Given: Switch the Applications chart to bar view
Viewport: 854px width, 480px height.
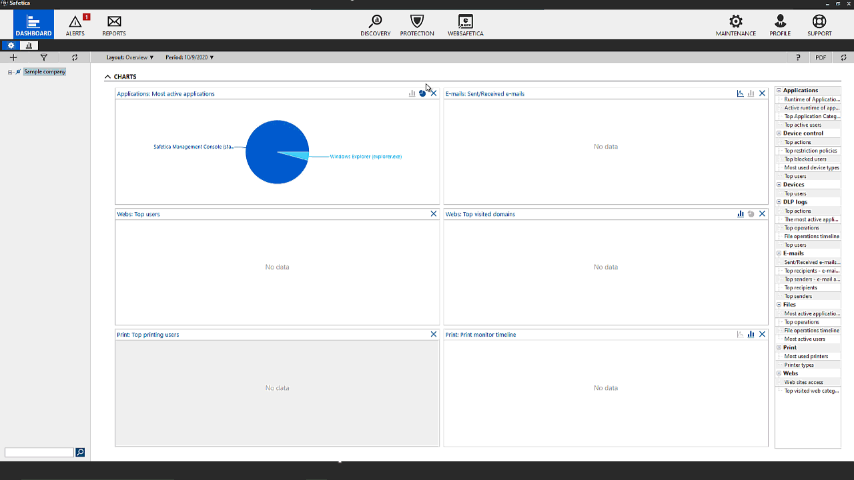Looking at the screenshot, I should coord(412,93).
